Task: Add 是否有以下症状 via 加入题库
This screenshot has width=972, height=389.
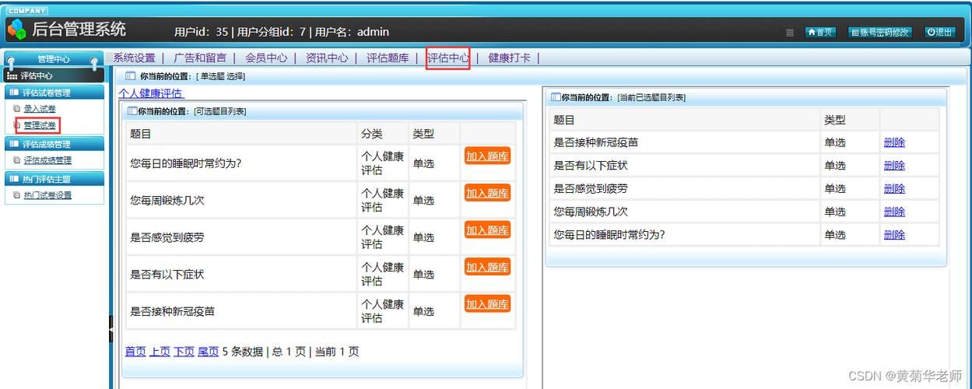Action: pos(487,267)
